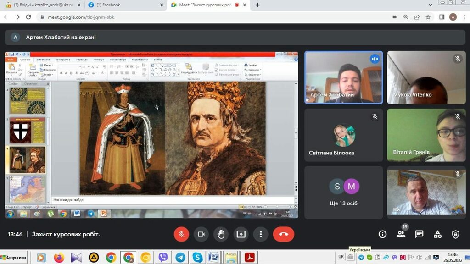The height and width of the screenshot is (264, 470).
Task: Open Chrome's three-dot main menu
Action: (464, 17)
